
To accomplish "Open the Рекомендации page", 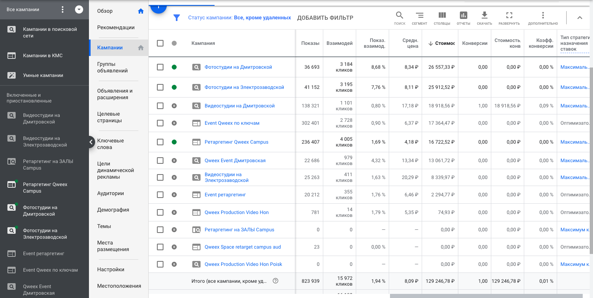I will [x=116, y=28].
